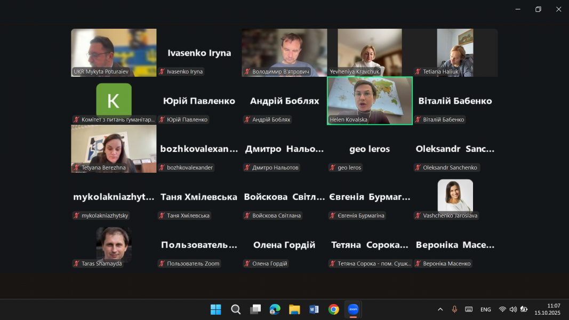Open ENG language input switcher
This screenshot has height=320, width=569.
pos(485,309)
